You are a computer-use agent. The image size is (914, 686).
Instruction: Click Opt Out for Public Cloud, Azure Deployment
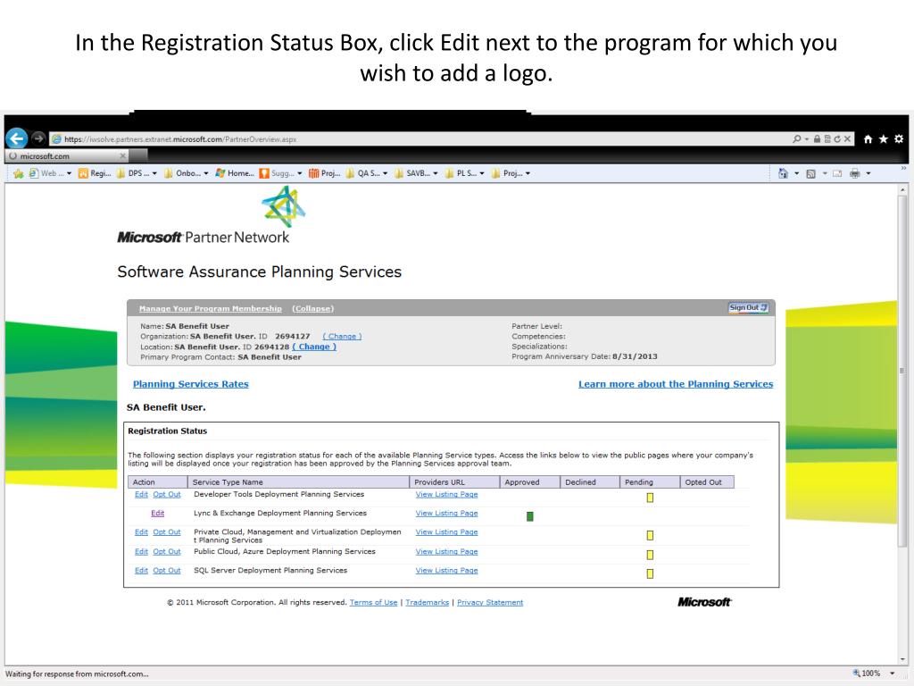coord(167,552)
